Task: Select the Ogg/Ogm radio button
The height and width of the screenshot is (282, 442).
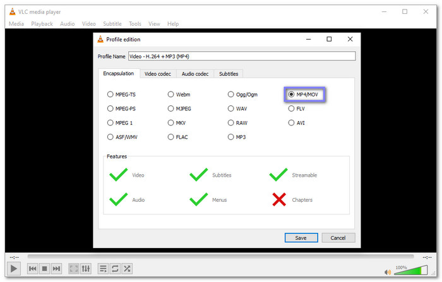Action: [231, 95]
